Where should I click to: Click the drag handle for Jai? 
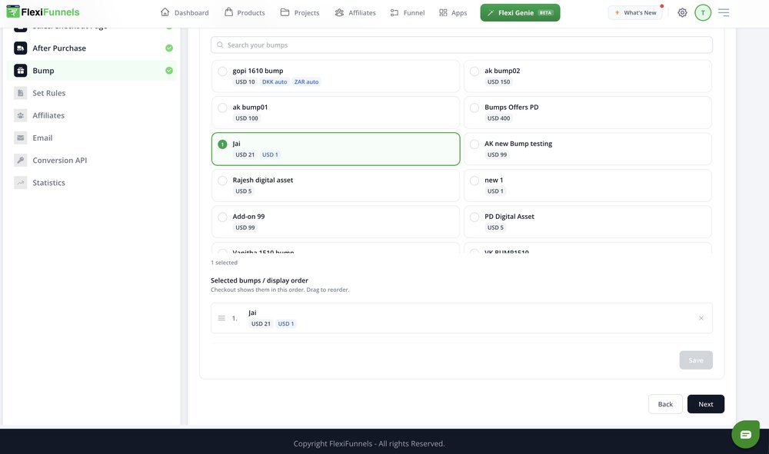[x=221, y=318]
